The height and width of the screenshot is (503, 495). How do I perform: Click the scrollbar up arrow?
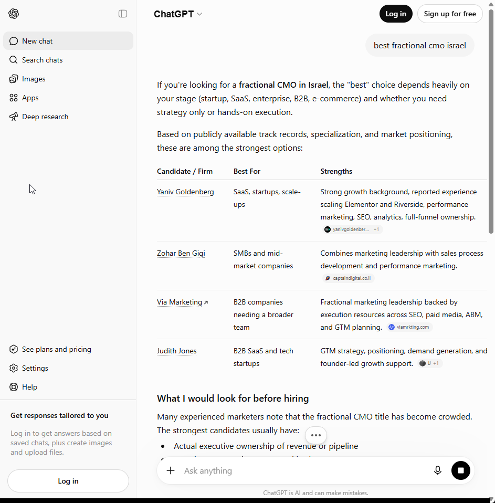click(491, 4)
